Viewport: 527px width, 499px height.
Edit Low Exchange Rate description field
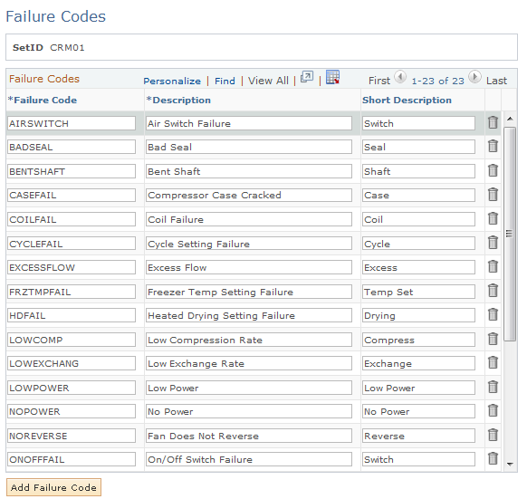tap(249, 363)
